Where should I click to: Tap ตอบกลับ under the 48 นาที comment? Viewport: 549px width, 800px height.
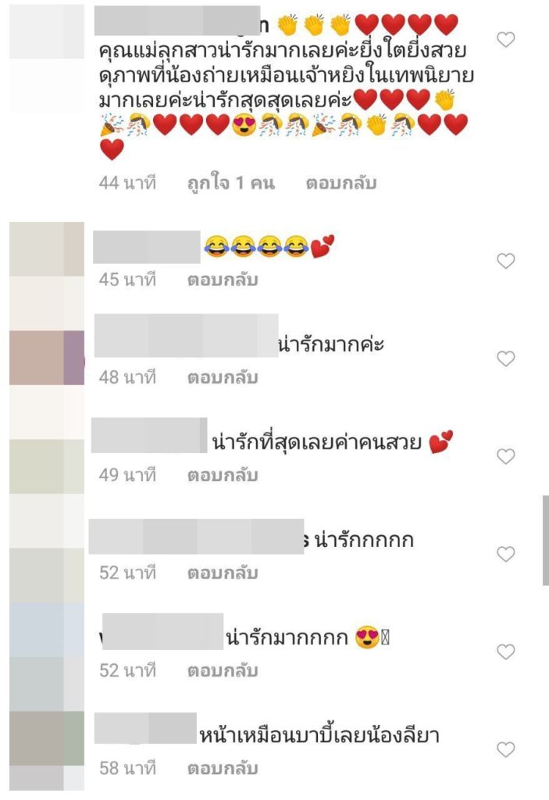pos(223,377)
